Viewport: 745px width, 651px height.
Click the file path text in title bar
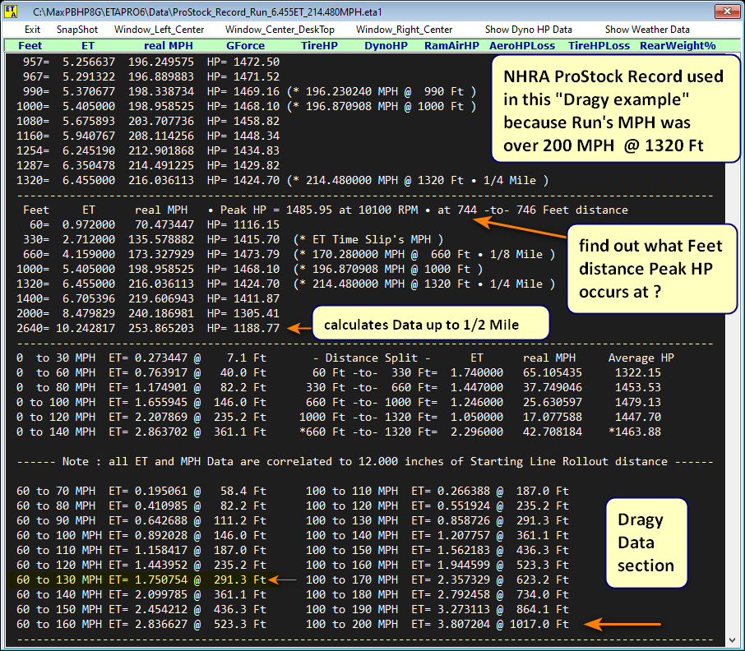pyautogui.click(x=207, y=12)
